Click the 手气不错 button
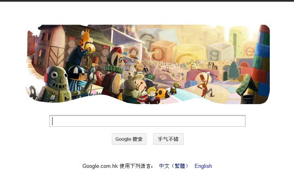The height and width of the screenshot is (180, 294). [x=168, y=139]
